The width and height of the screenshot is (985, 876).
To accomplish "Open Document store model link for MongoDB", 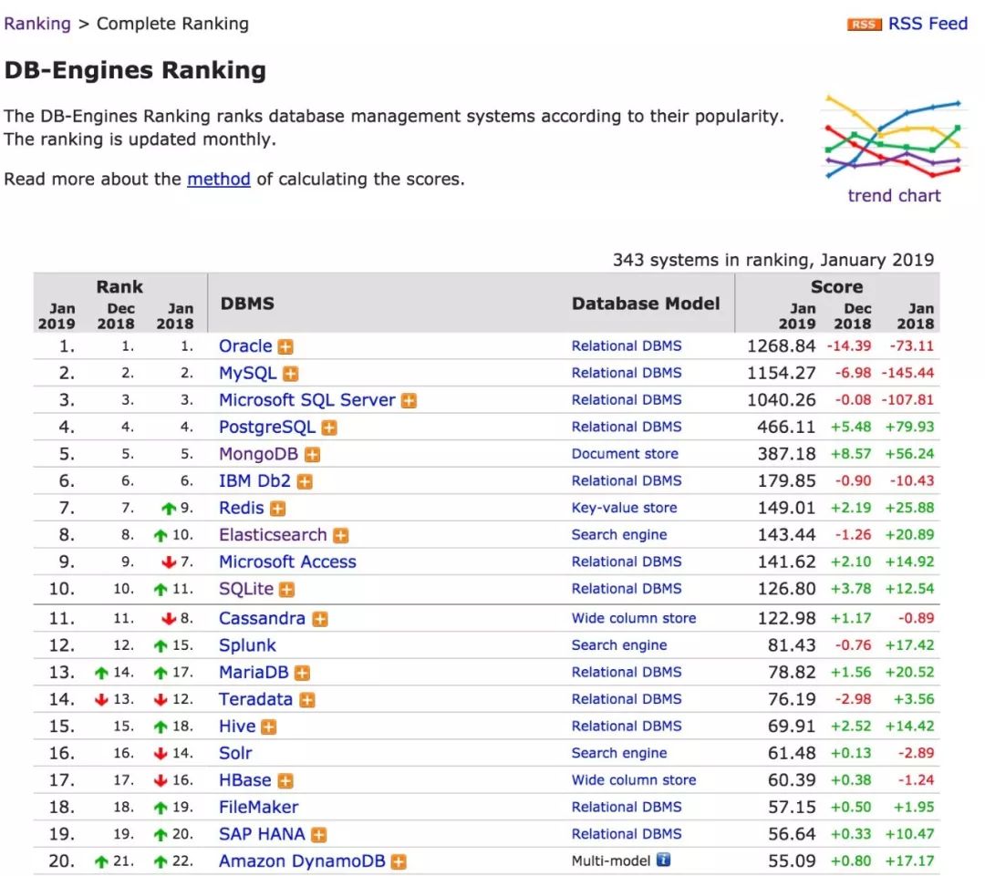I will [x=625, y=454].
